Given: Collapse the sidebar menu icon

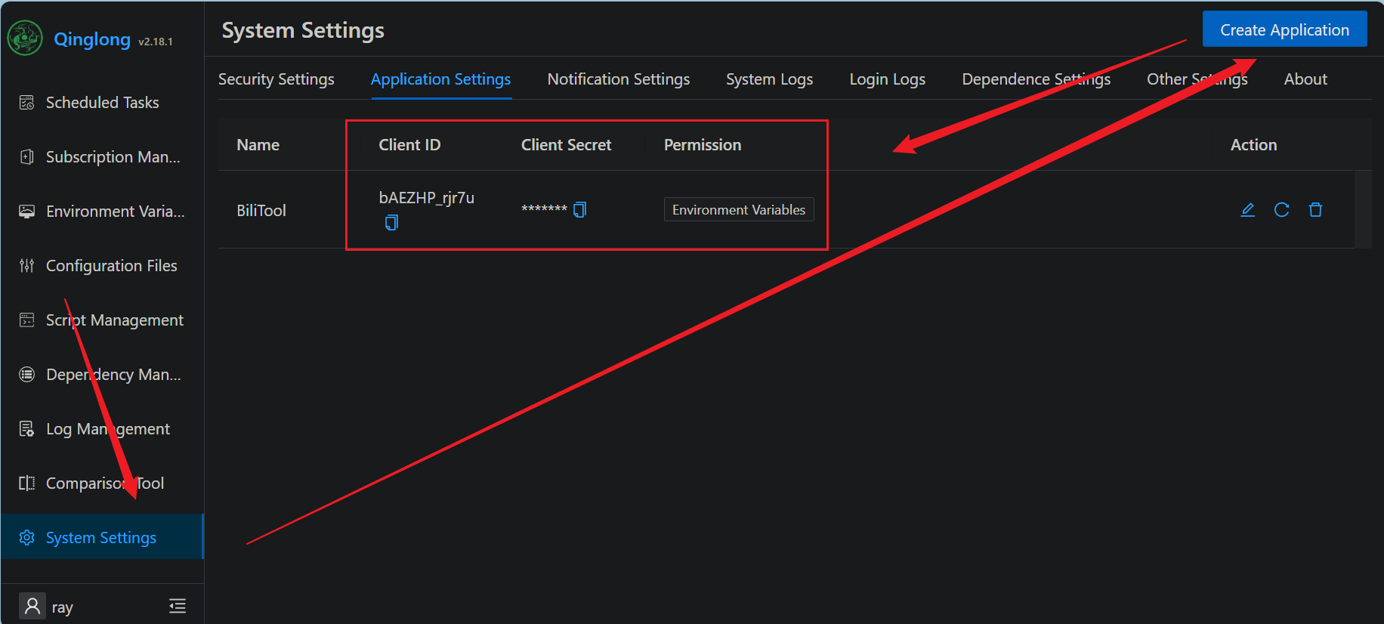Looking at the screenshot, I should point(178,606).
